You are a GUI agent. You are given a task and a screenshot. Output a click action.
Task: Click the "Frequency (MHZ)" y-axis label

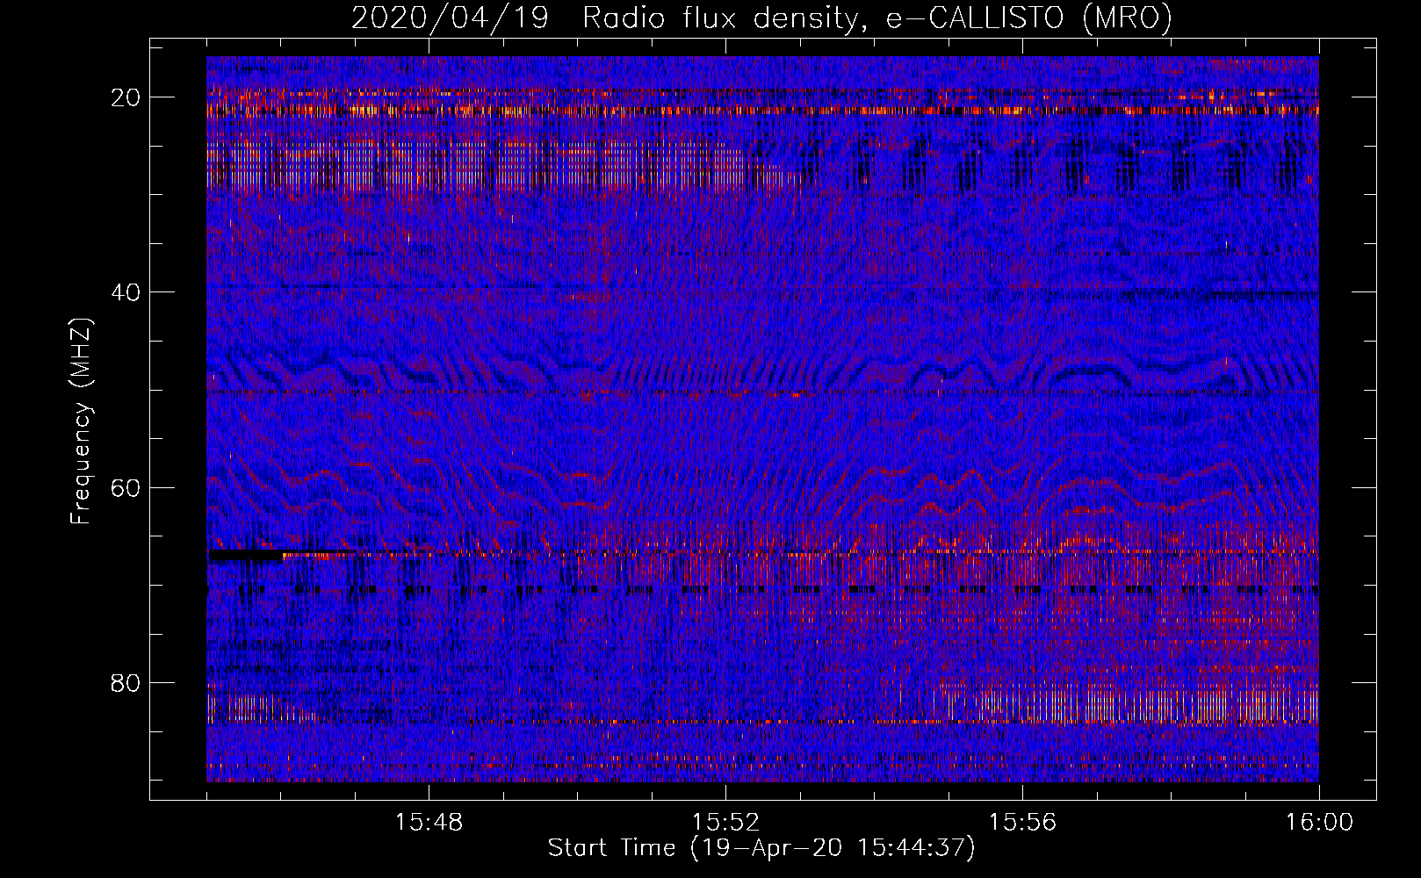[81, 421]
